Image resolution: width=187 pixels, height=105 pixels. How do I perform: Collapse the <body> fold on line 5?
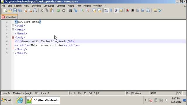13,38
